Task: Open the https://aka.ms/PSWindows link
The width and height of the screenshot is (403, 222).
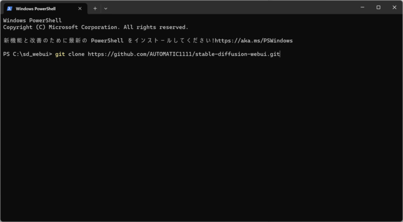Action: point(254,41)
